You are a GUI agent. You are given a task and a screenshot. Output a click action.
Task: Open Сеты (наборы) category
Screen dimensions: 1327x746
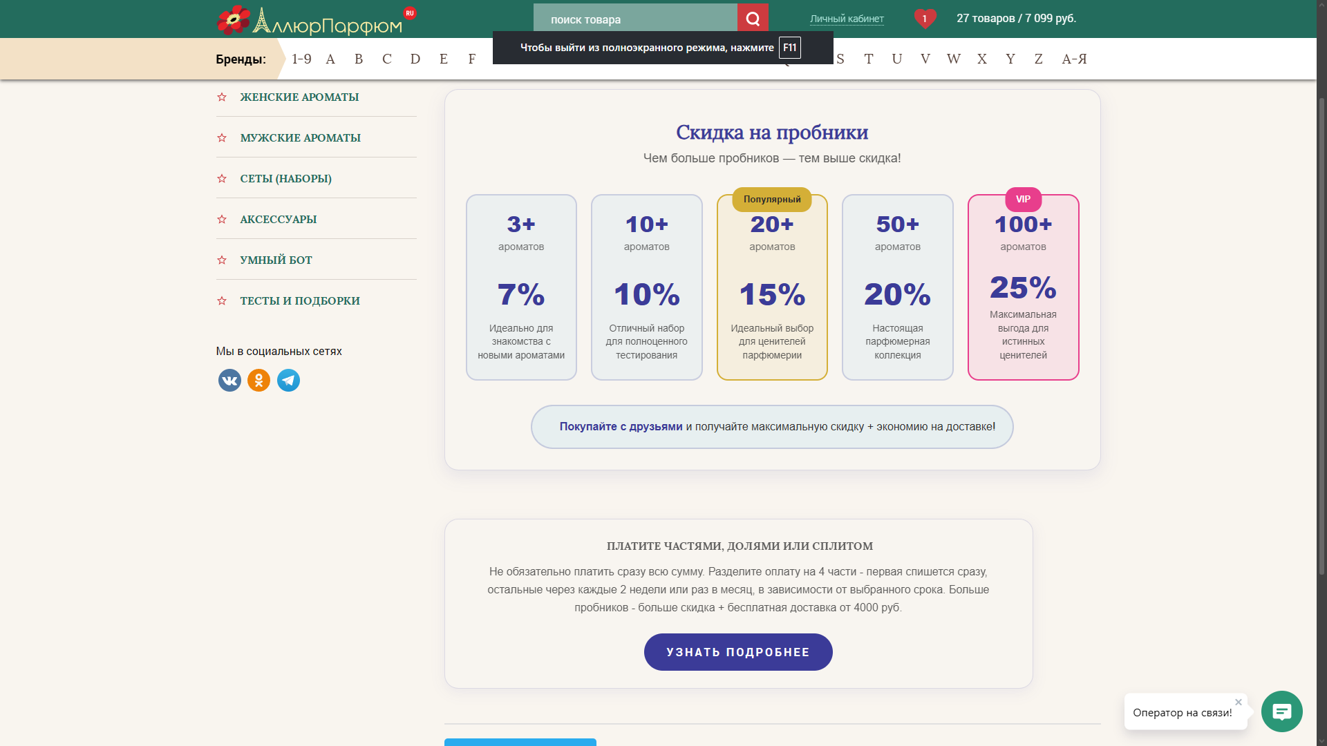[285, 179]
